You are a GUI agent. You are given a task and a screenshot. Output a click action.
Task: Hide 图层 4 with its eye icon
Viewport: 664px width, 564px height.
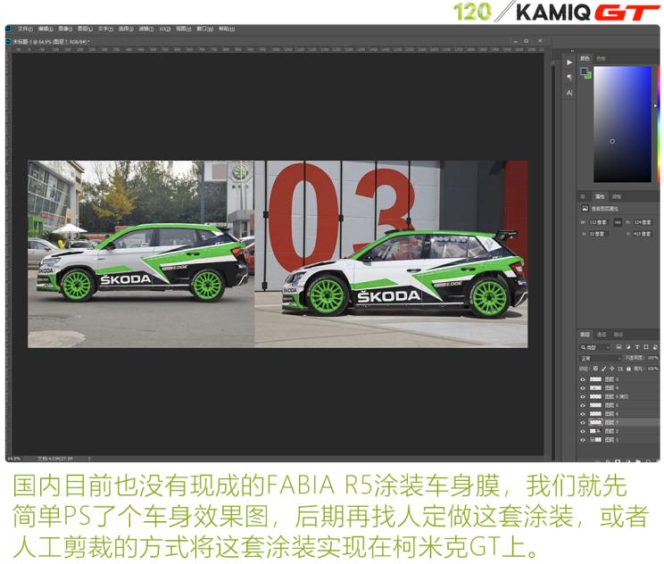tap(583, 388)
